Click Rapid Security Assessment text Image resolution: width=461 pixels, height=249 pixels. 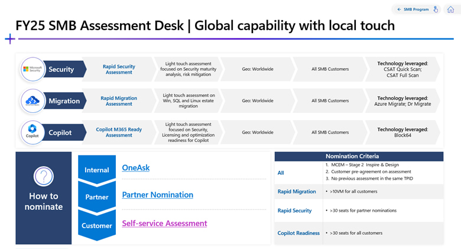click(x=119, y=69)
